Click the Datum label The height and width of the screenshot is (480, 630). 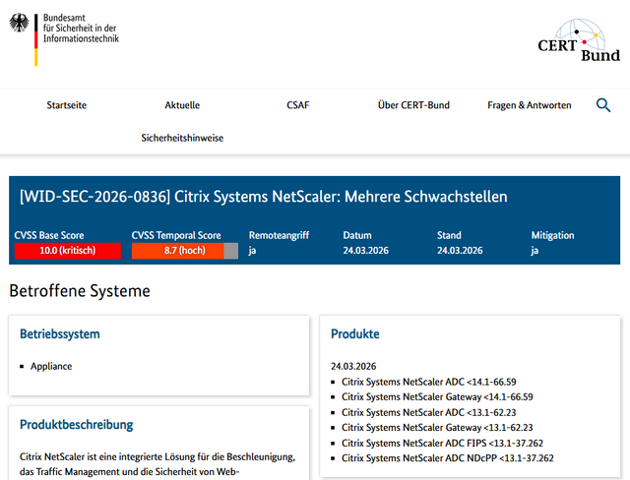(x=357, y=235)
